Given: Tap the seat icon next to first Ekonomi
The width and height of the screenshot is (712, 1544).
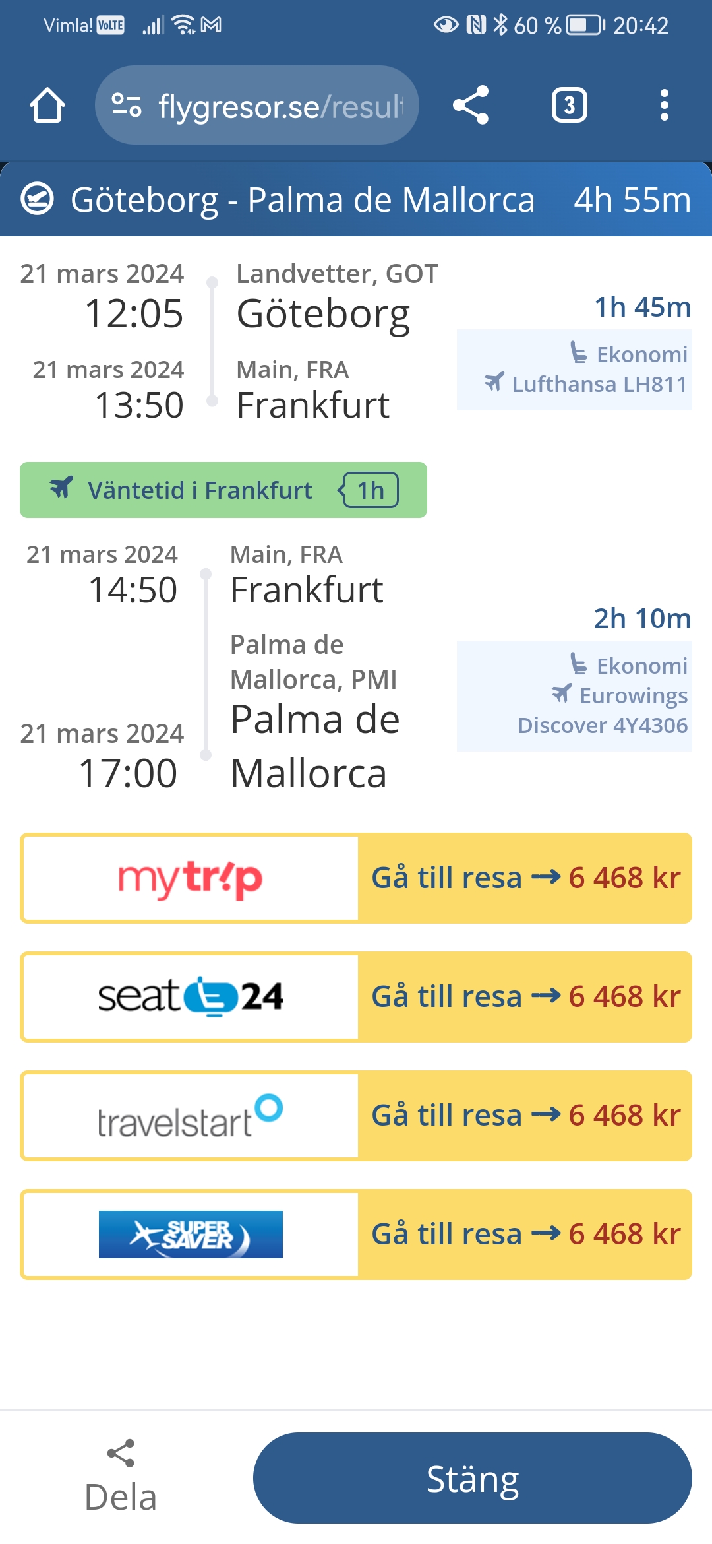Looking at the screenshot, I should tap(578, 353).
